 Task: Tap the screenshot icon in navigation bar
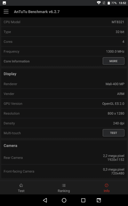(x=99, y=200)
